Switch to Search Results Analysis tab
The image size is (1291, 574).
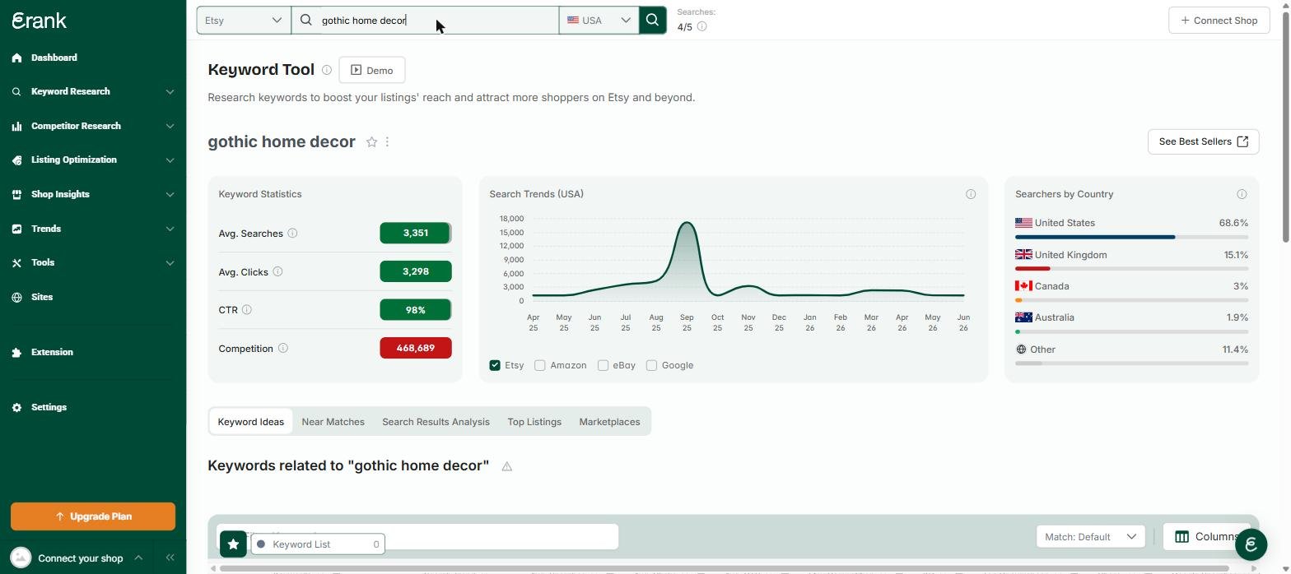(x=436, y=421)
